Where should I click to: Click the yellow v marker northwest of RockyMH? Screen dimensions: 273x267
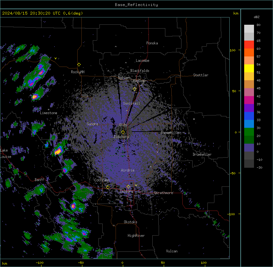point(55,58)
